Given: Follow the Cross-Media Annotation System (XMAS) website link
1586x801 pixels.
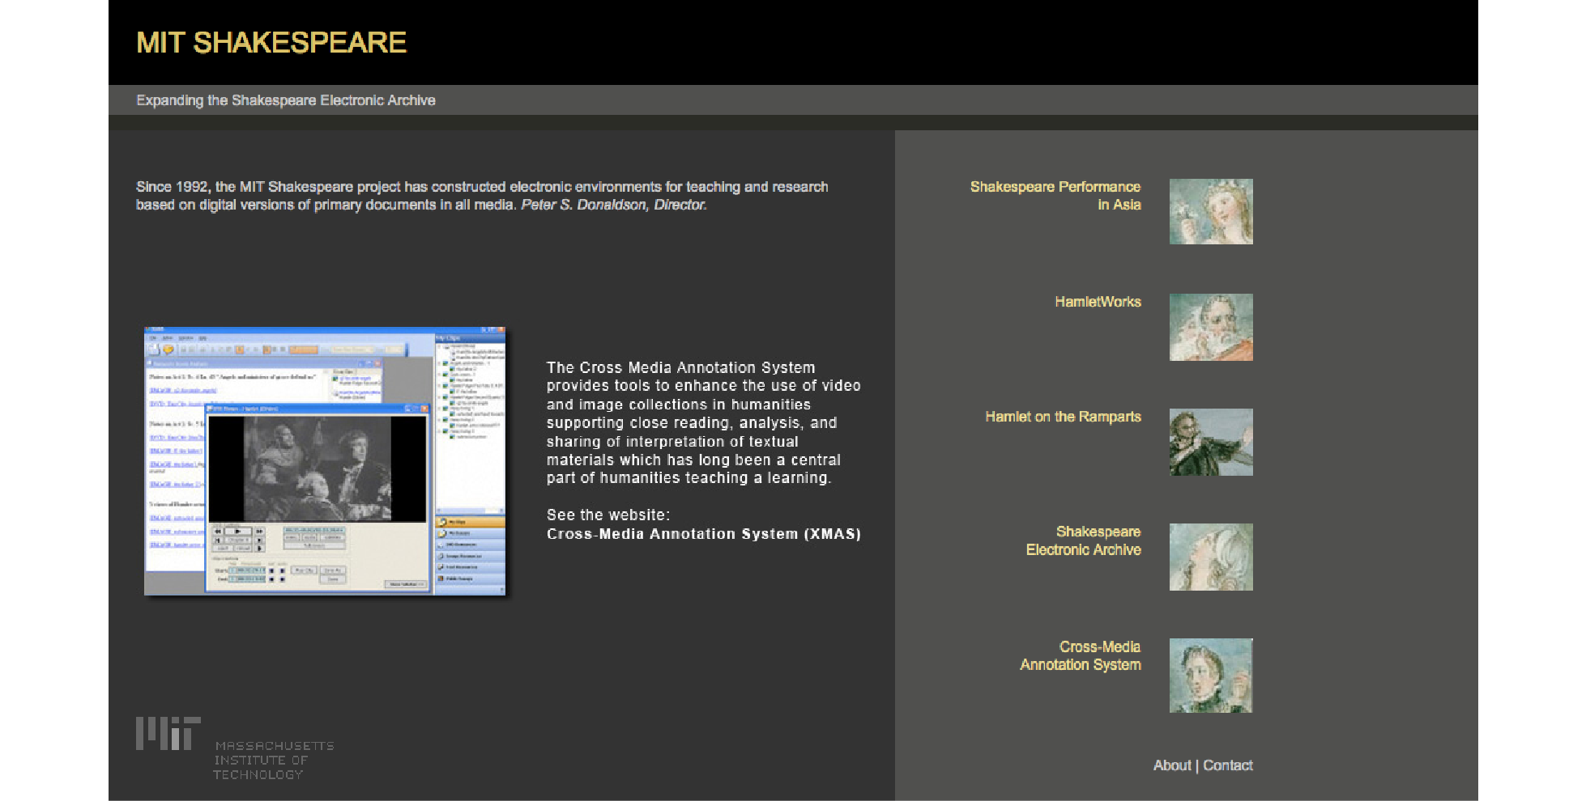Looking at the screenshot, I should 703,534.
